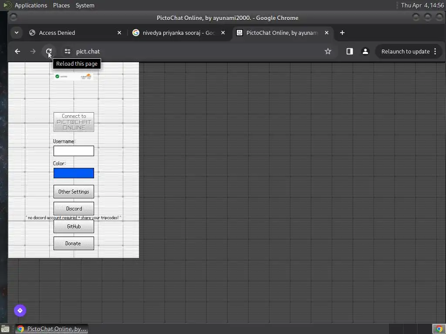446x334 pixels.
Task: Expand the tab search dropdown
Action: (17, 33)
